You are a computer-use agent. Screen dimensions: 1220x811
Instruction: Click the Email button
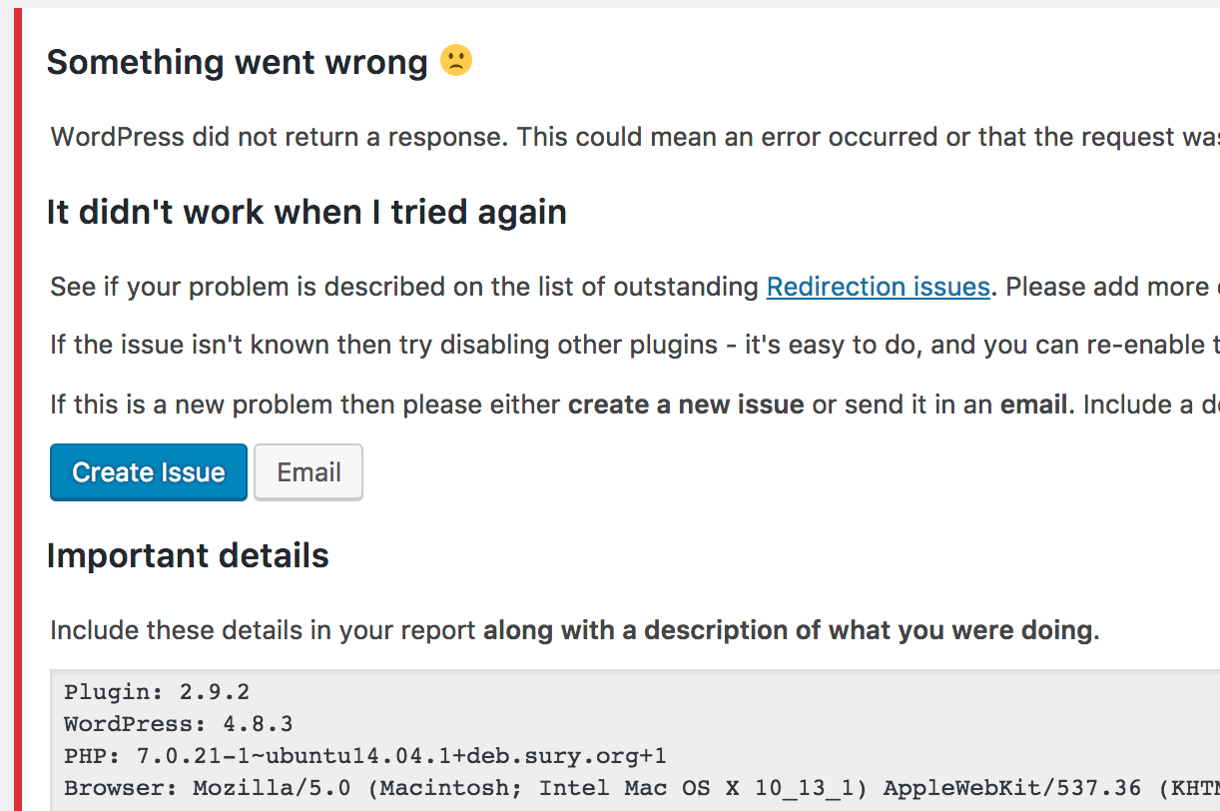(x=308, y=472)
